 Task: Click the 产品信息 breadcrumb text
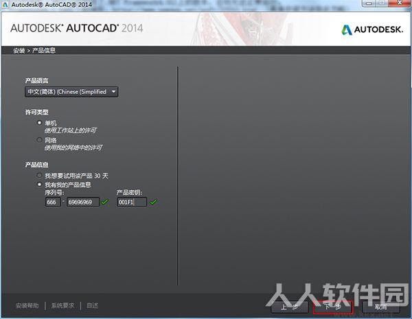[44, 50]
